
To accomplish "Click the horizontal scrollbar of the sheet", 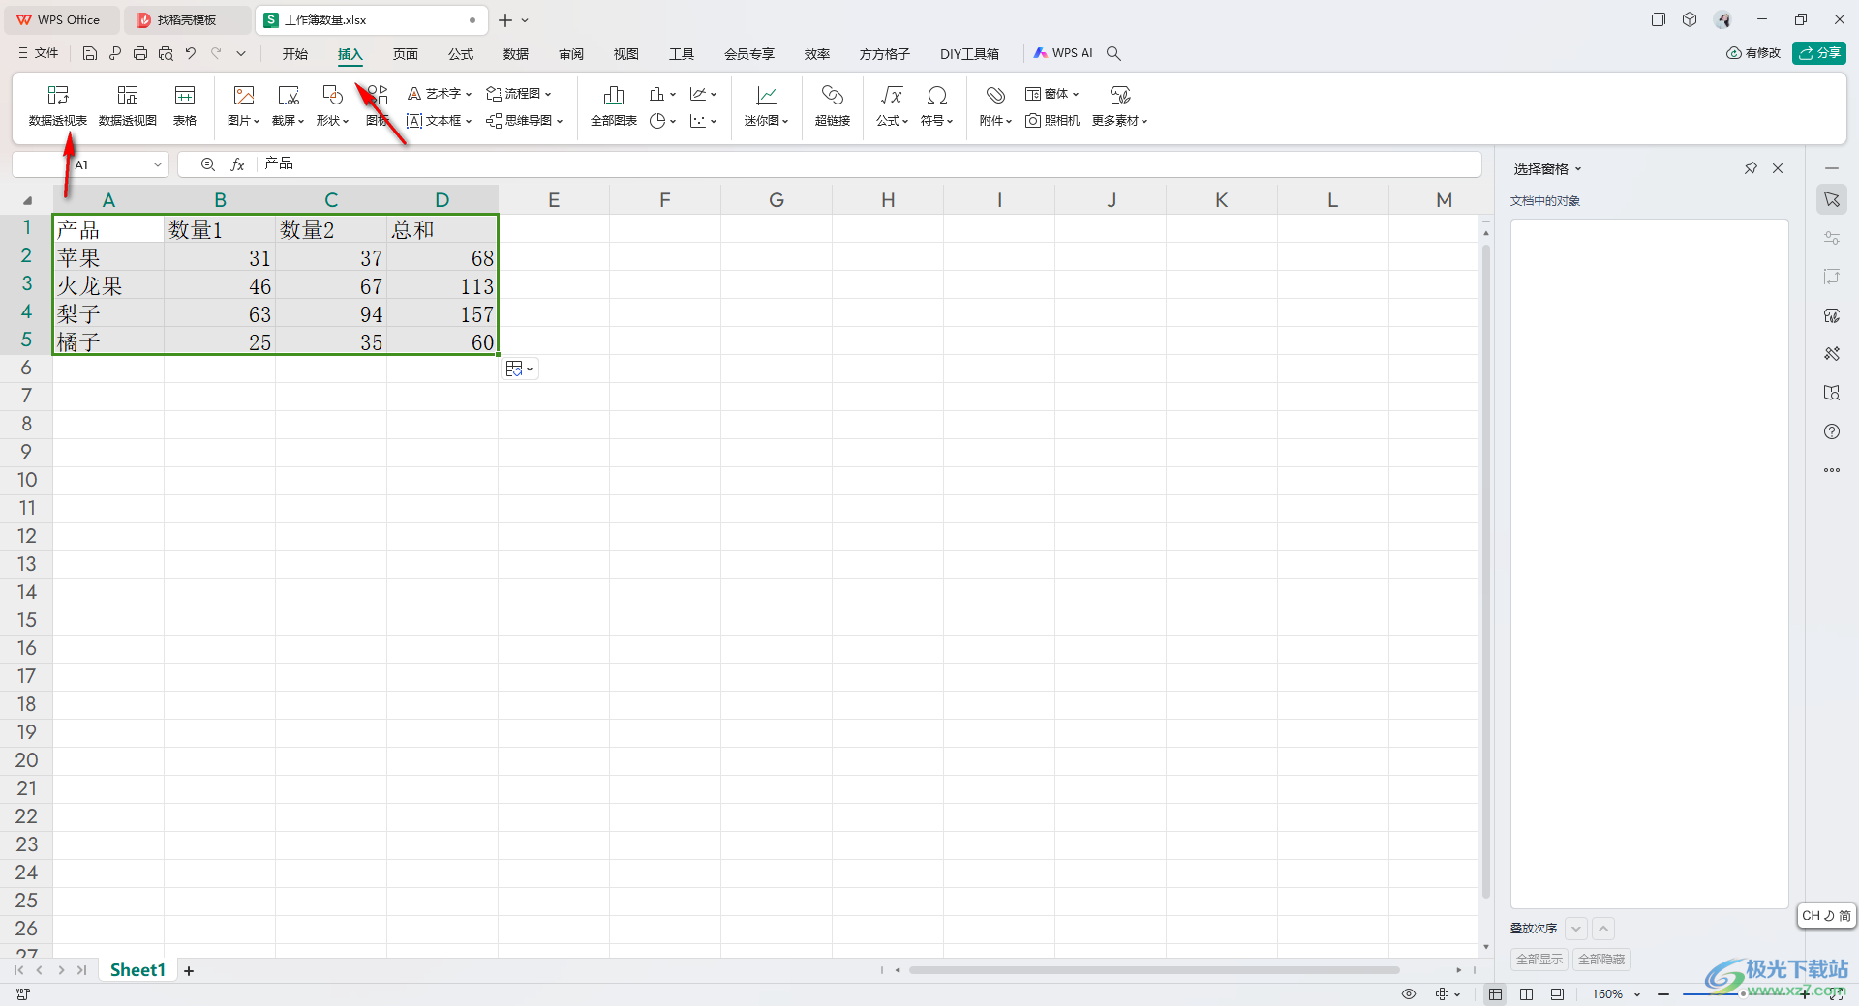I will point(1152,970).
